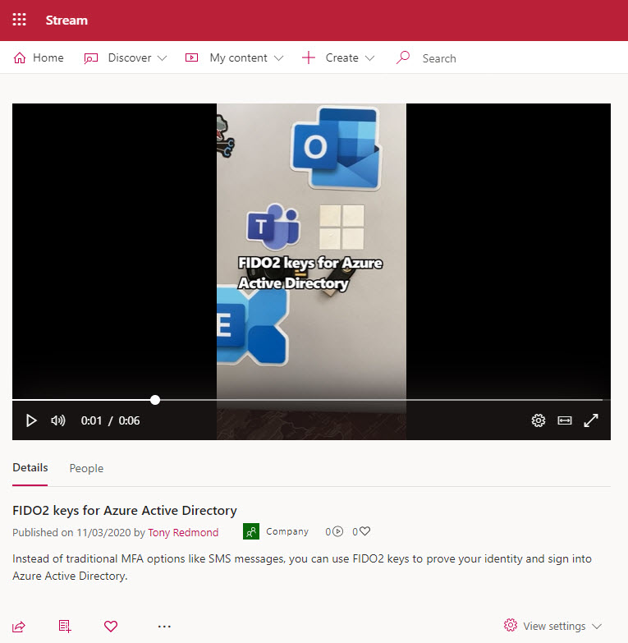Focus the Search input field
628x643 pixels.
(x=439, y=58)
